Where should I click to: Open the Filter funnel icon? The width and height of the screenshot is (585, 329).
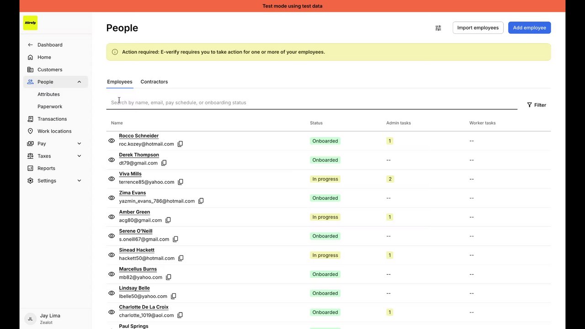(529, 105)
